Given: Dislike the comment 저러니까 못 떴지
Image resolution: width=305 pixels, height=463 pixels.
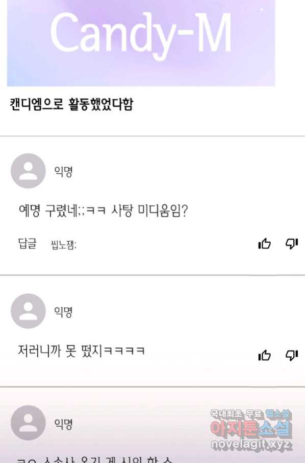Looking at the screenshot, I should 291,355.
